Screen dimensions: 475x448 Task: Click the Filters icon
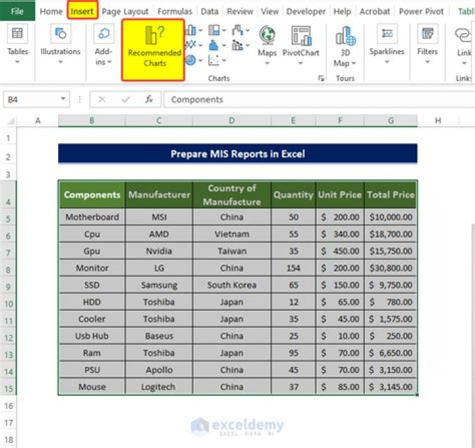coord(427,34)
